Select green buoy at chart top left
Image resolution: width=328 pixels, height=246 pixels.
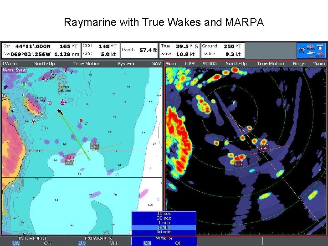pos(24,84)
